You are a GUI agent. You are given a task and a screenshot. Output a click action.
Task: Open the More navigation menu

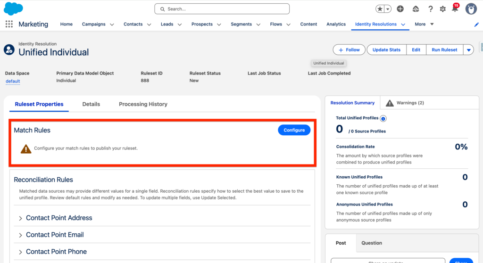(x=424, y=25)
